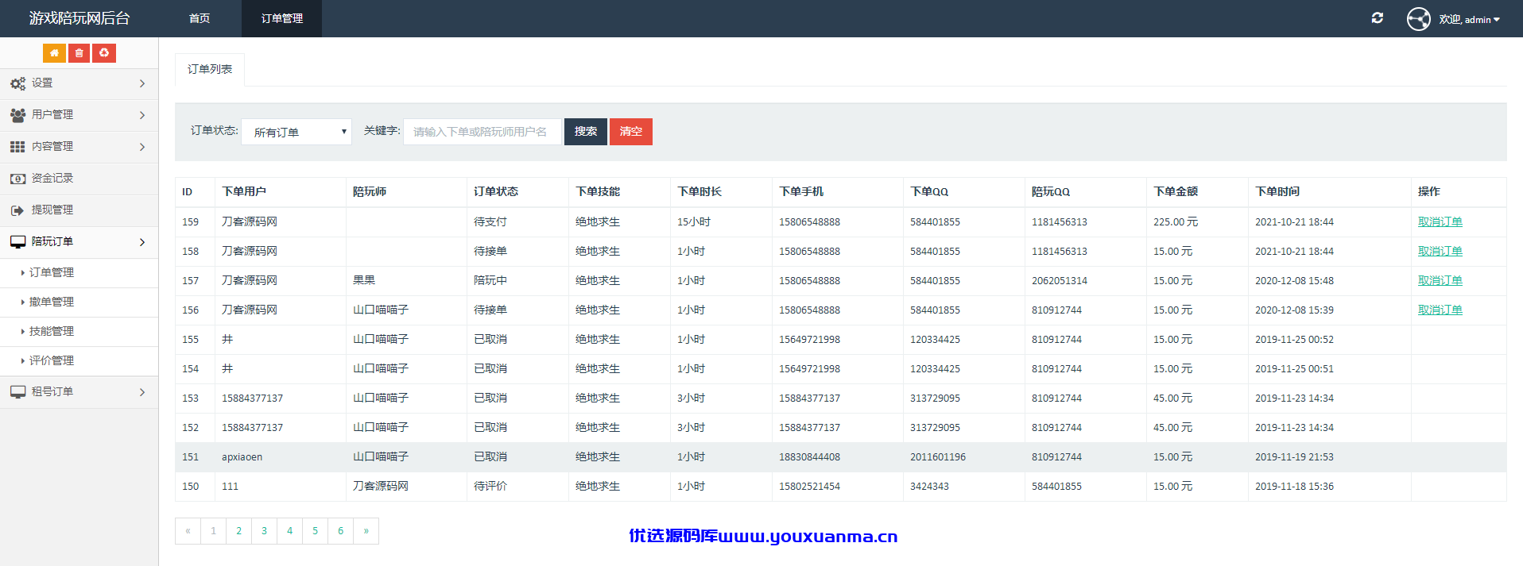Click the 订单状态 column header
This screenshot has width=1523, height=566.
(496, 192)
